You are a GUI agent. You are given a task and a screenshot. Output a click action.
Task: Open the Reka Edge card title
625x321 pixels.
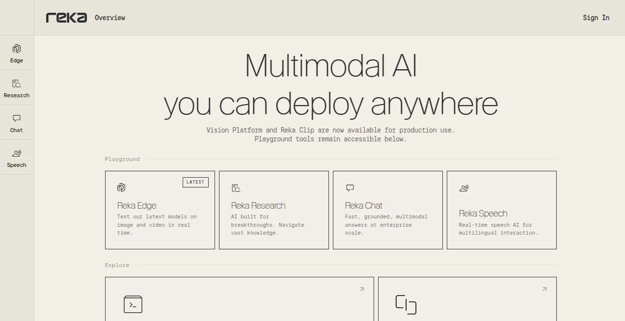pos(136,206)
